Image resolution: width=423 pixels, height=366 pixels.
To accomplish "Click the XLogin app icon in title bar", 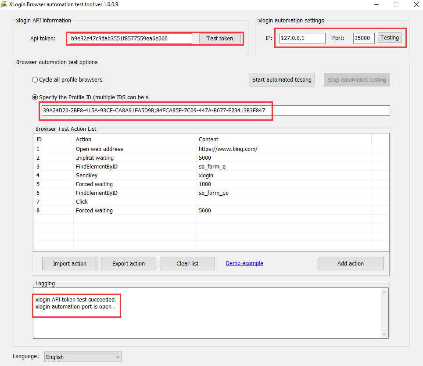I will (x=4, y=4).
